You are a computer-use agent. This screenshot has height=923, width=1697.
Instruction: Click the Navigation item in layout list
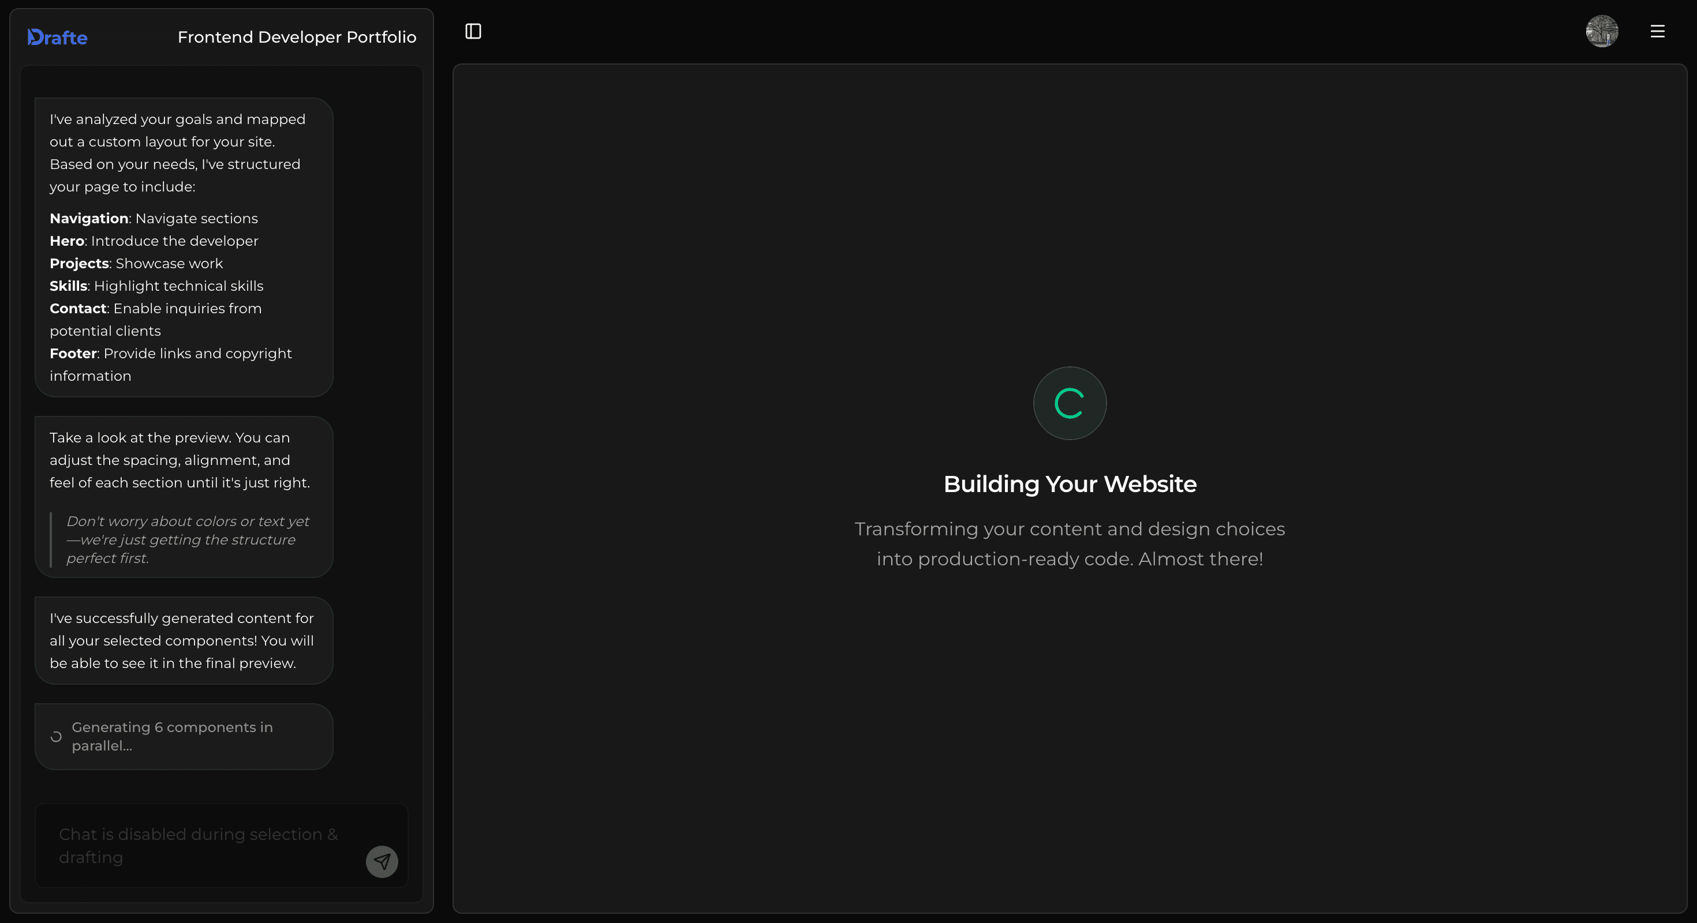tap(89, 219)
